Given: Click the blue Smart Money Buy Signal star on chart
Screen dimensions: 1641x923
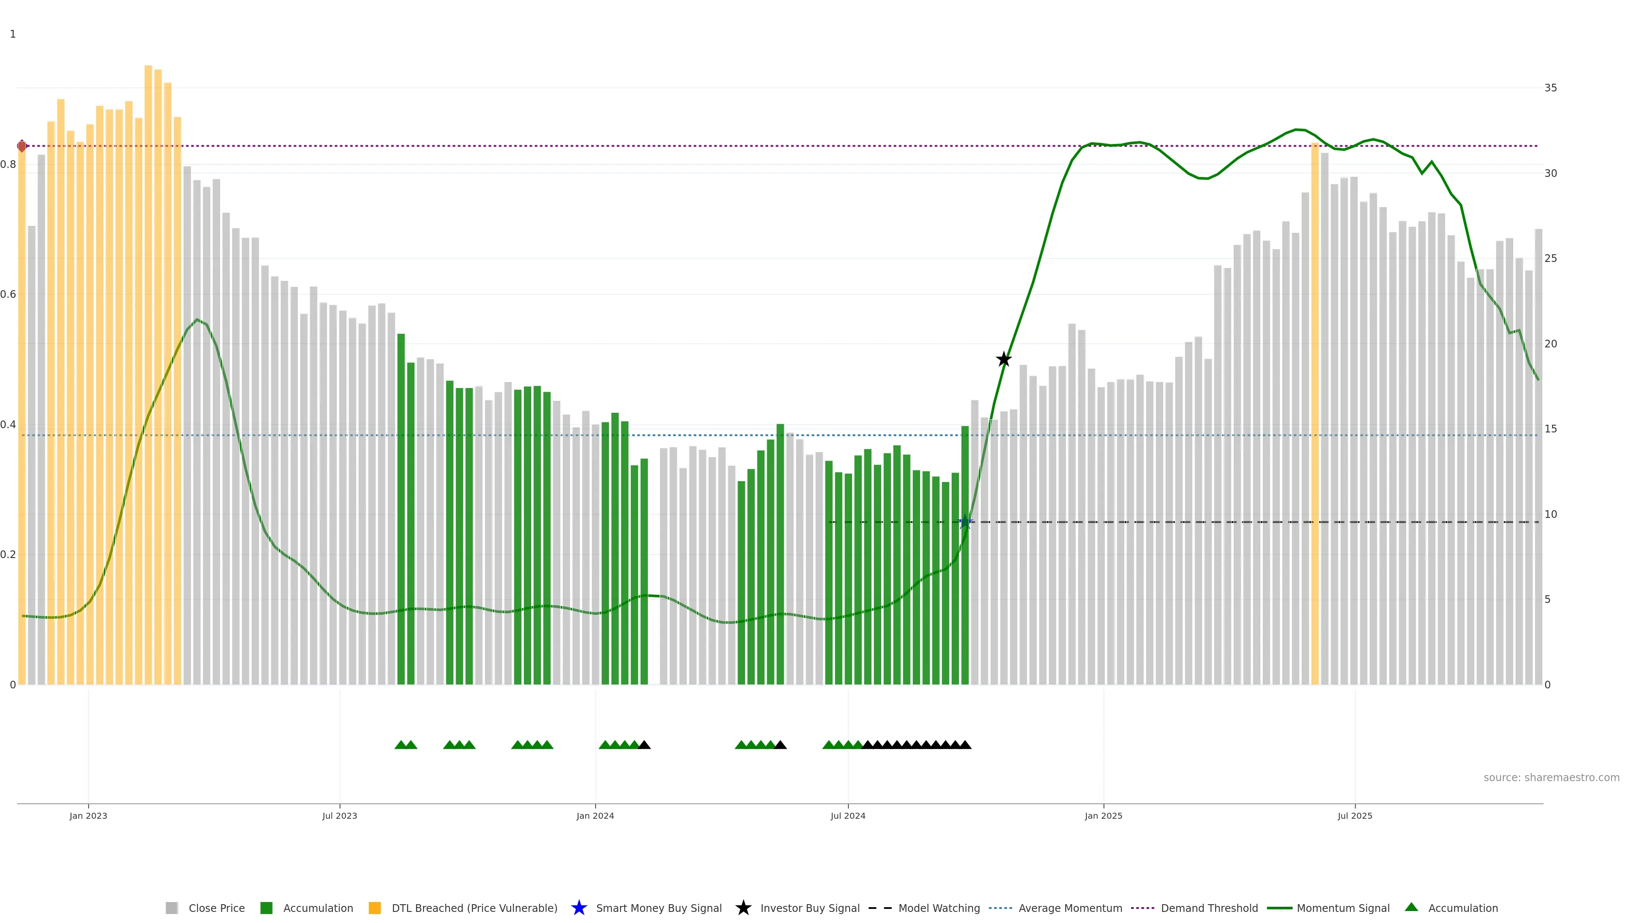Looking at the screenshot, I should pos(965,522).
